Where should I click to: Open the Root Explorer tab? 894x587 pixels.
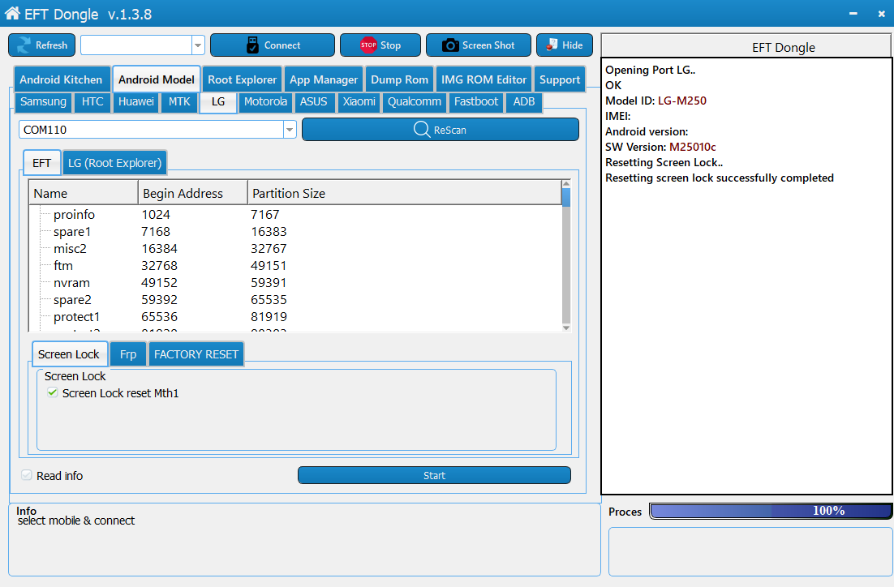click(x=242, y=79)
